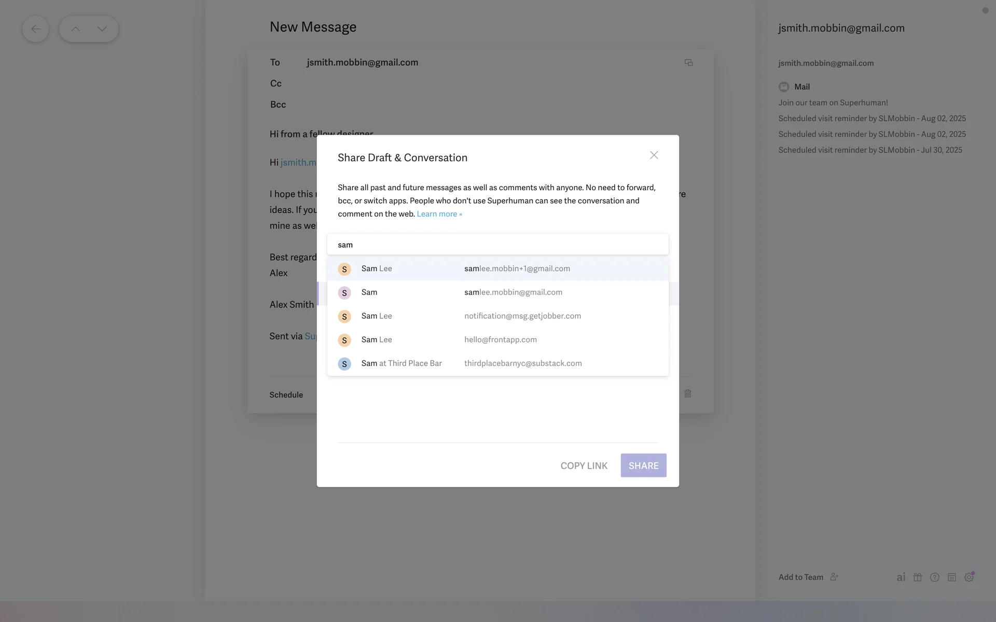Click the recipient search field containing sam

(x=497, y=245)
